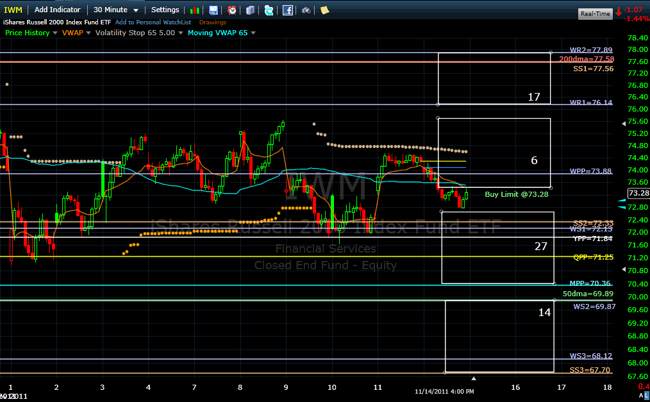Select the Buy Limit @73.28 annotation
This screenshot has width=650, height=402.
(517, 194)
